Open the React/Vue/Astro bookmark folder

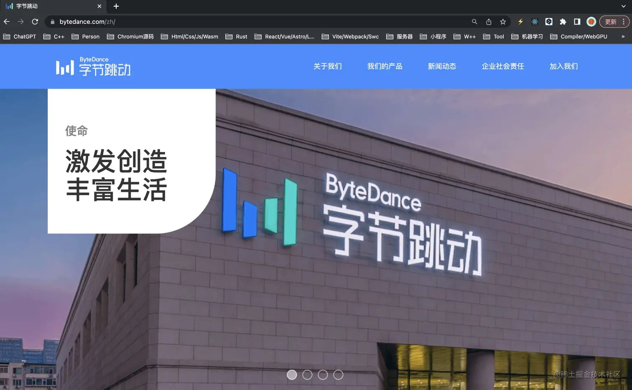point(284,37)
